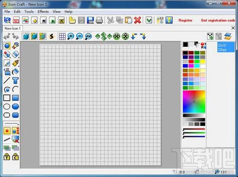Click the rotate right arrow icon

(x=143, y=36)
